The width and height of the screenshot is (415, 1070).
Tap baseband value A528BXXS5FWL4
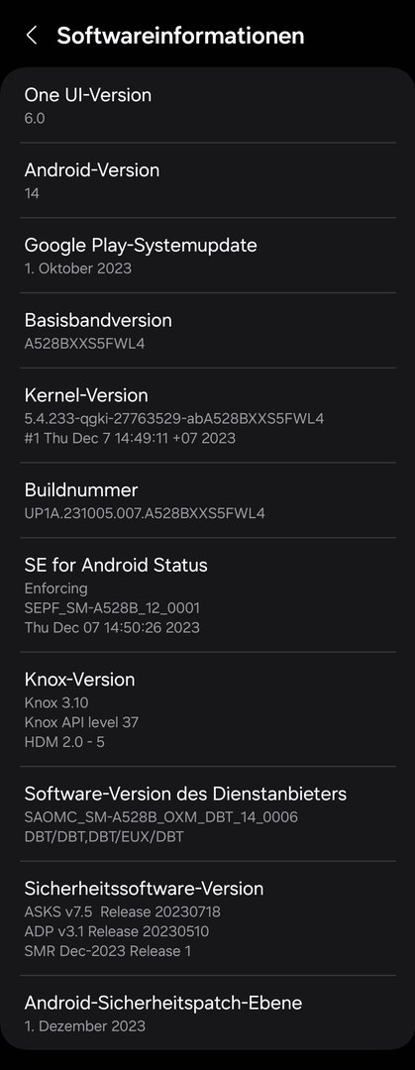click(84, 343)
